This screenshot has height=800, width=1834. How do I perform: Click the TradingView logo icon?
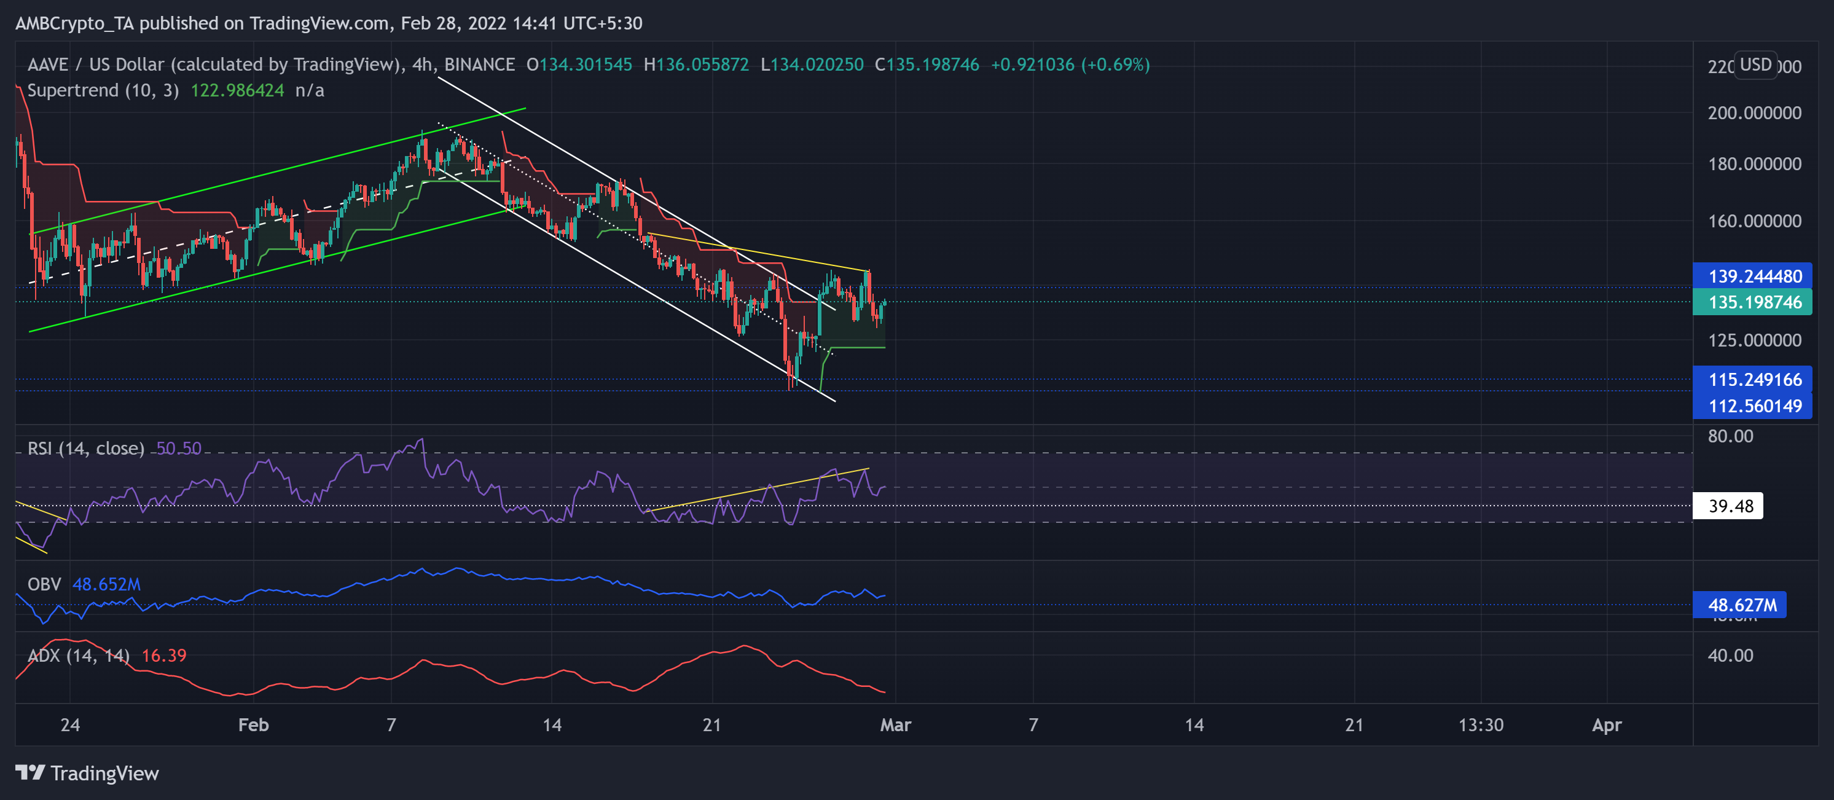[x=30, y=772]
